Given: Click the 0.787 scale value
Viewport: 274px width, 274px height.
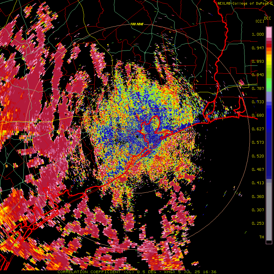Looking at the screenshot, I should click(x=258, y=88).
